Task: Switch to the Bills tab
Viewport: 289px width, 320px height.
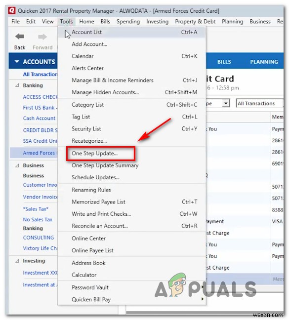Action: pyautogui.click(x=105, y=21)
